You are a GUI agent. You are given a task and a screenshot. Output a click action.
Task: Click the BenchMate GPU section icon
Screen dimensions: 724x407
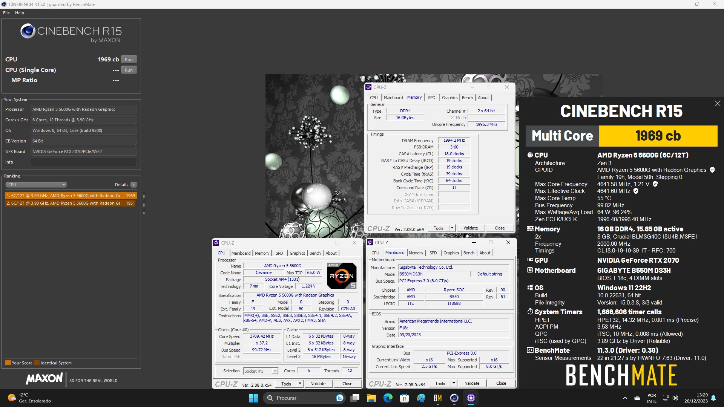530,260
